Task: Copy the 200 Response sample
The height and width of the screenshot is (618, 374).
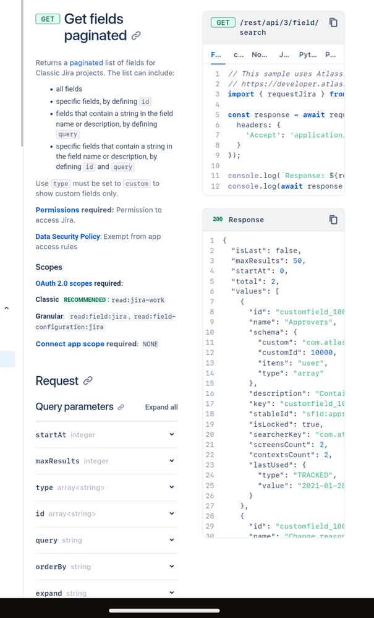Action: tap(333, 220)
